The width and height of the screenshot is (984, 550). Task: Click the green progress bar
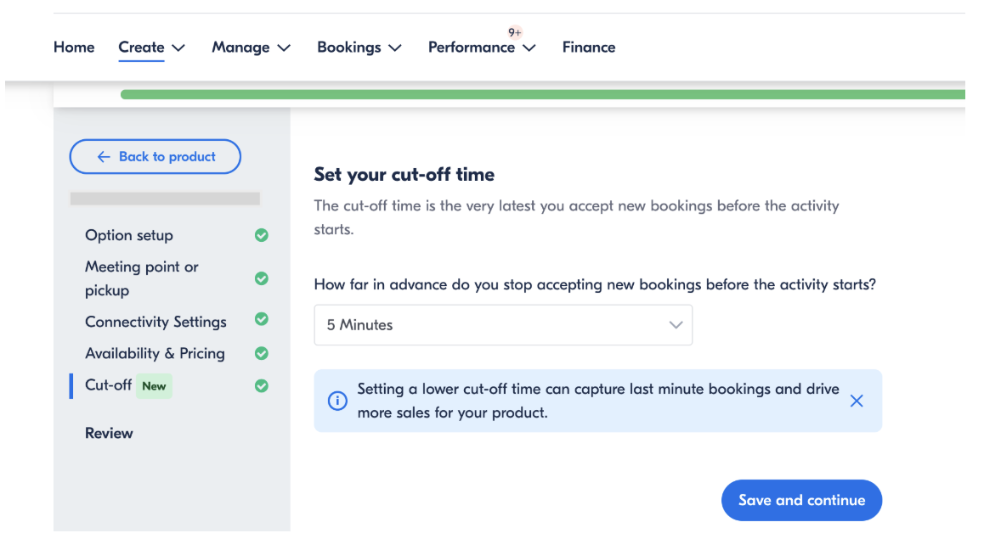click(542, 94)
